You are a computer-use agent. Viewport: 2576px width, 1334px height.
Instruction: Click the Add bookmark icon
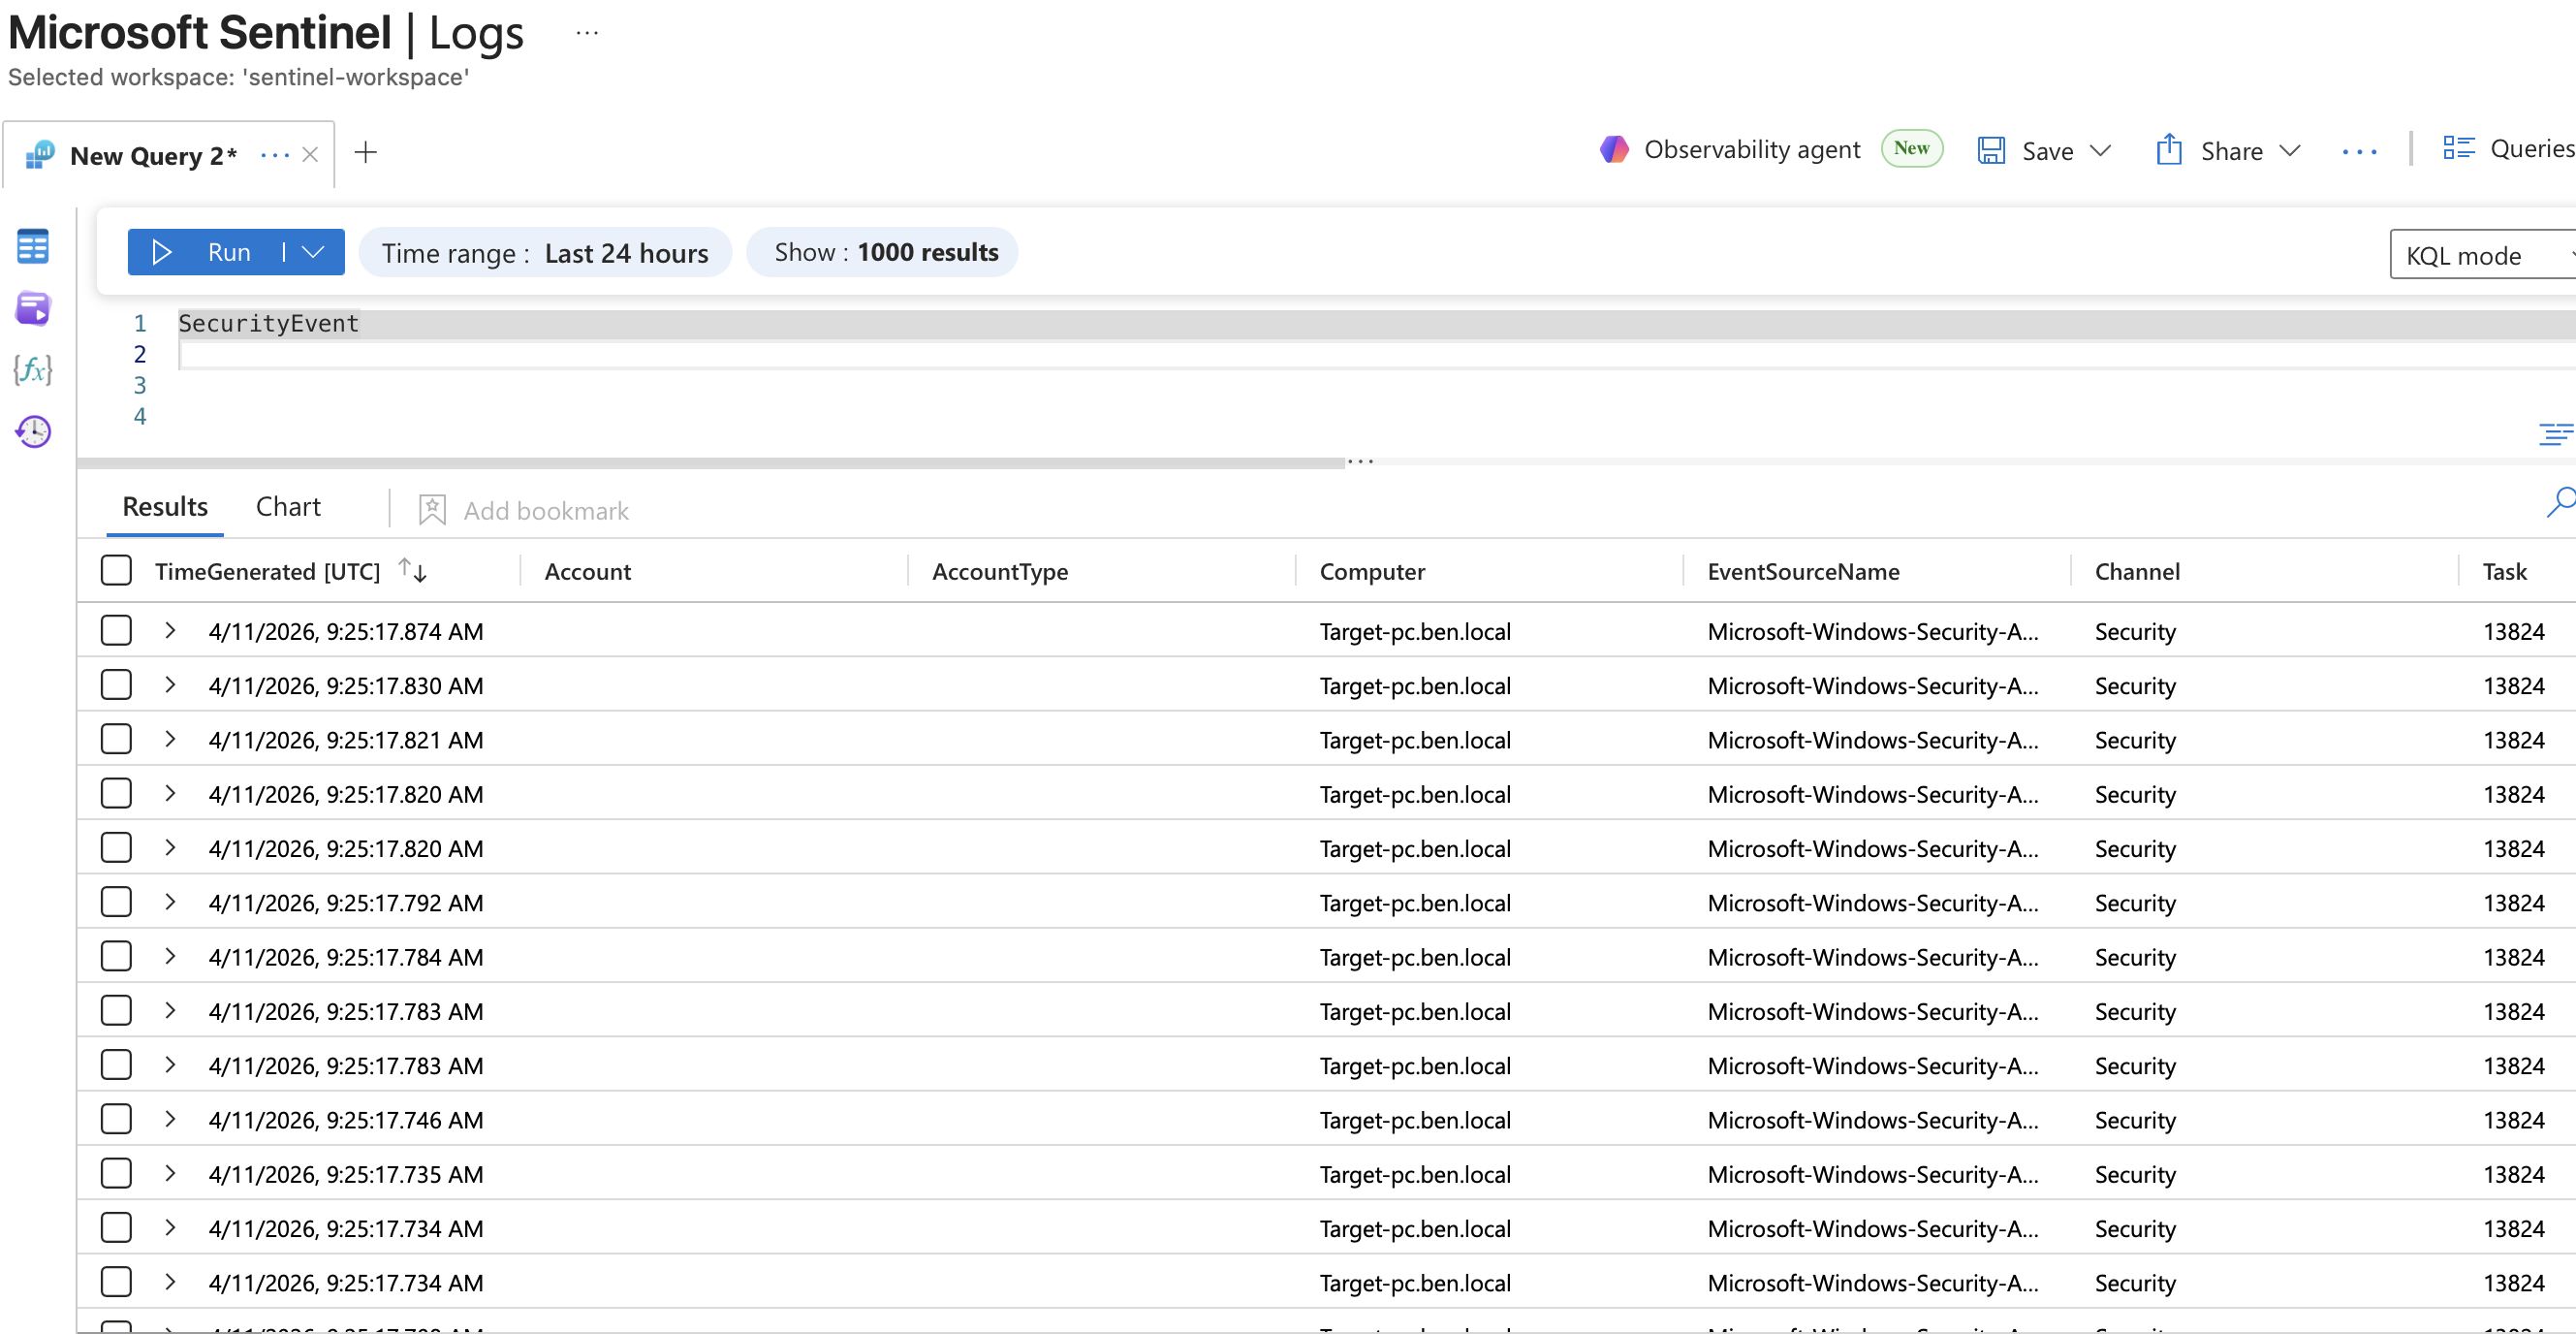[x=432, y=510]
